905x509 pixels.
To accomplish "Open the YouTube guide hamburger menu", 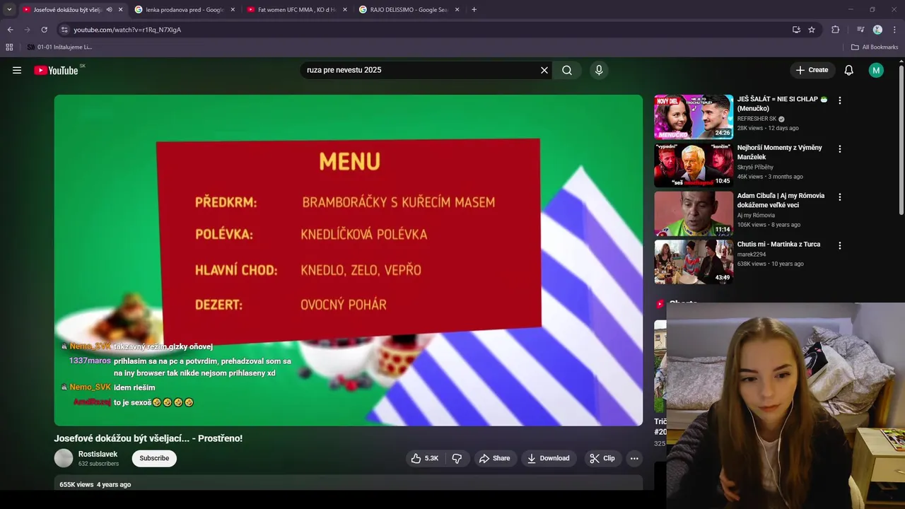I will coord(17,70).
